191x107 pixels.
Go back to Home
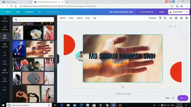click(7, 12)
